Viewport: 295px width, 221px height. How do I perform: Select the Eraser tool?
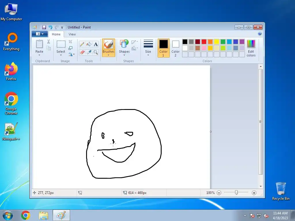pos(82,52)
